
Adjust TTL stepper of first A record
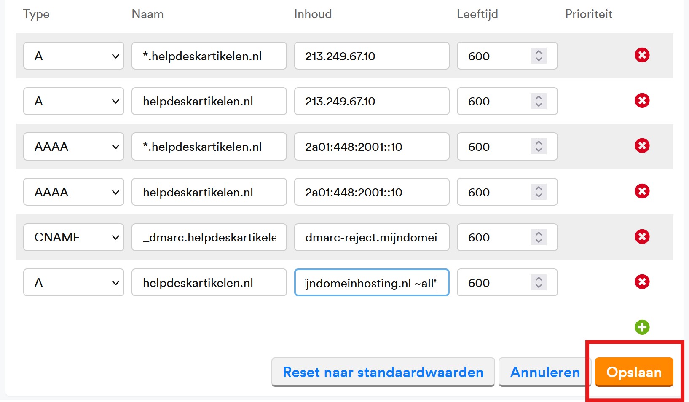tap(538, 56)
